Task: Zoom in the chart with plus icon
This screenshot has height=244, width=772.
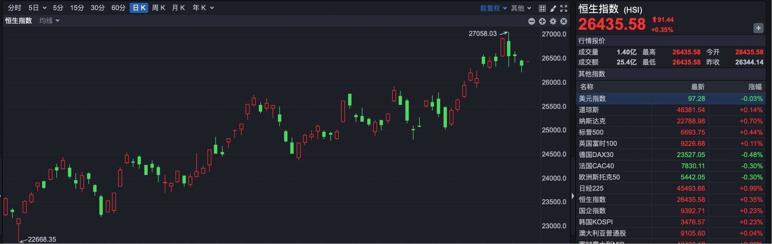Action: click(542, 21)
